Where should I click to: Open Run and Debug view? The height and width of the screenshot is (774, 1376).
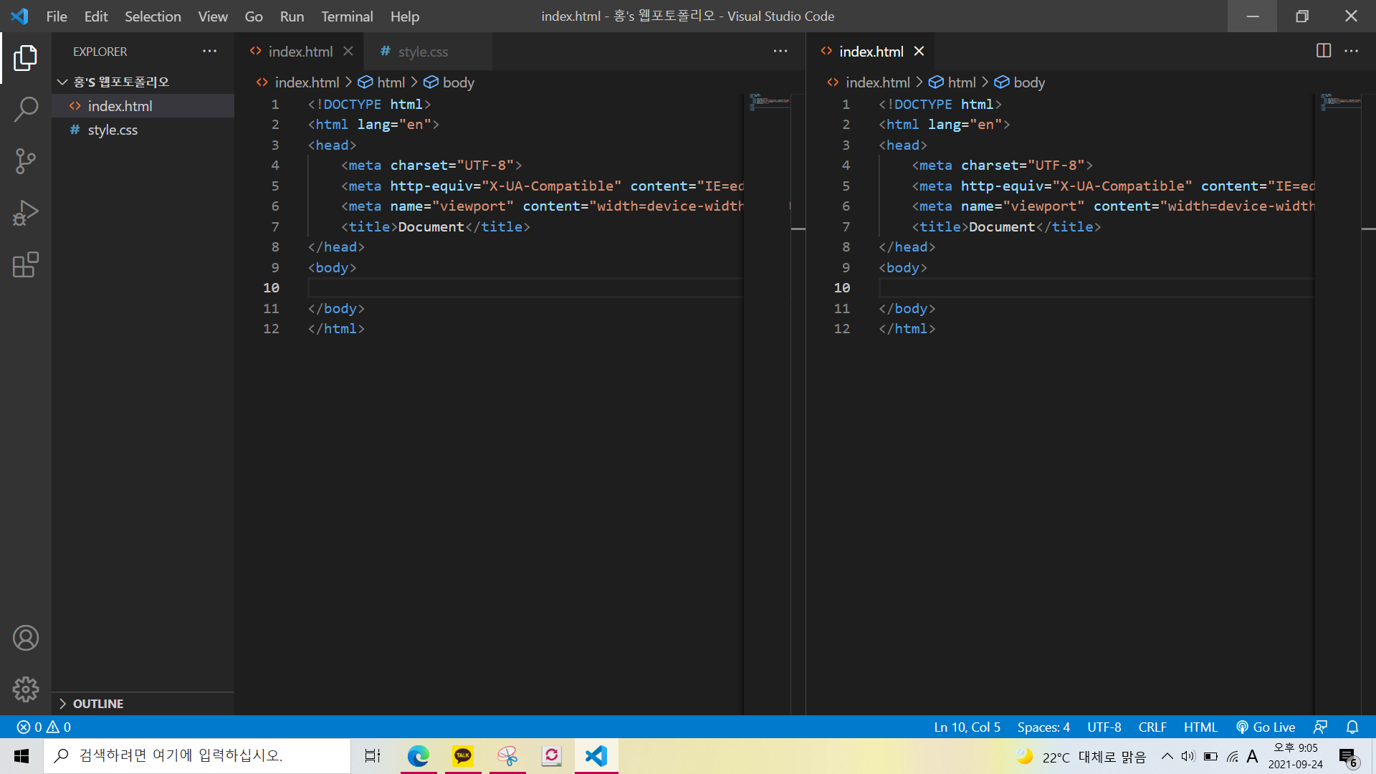coord(25,213)
